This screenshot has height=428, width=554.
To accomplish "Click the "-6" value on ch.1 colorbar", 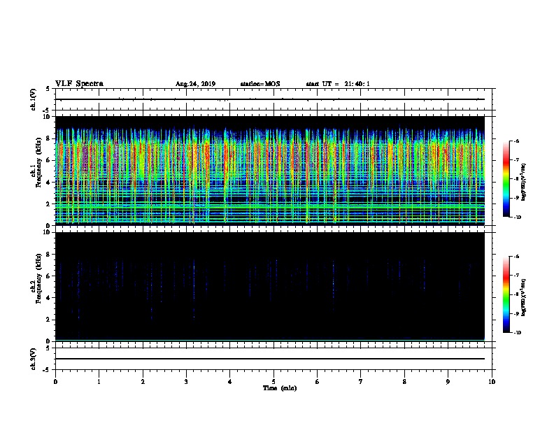I will click(x=516, y=141).
